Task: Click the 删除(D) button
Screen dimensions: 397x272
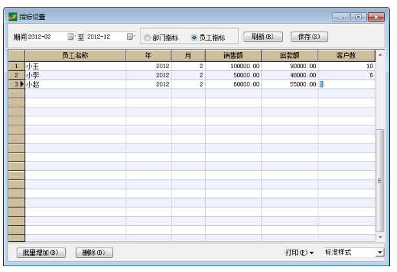Action: tap(94, 252)
